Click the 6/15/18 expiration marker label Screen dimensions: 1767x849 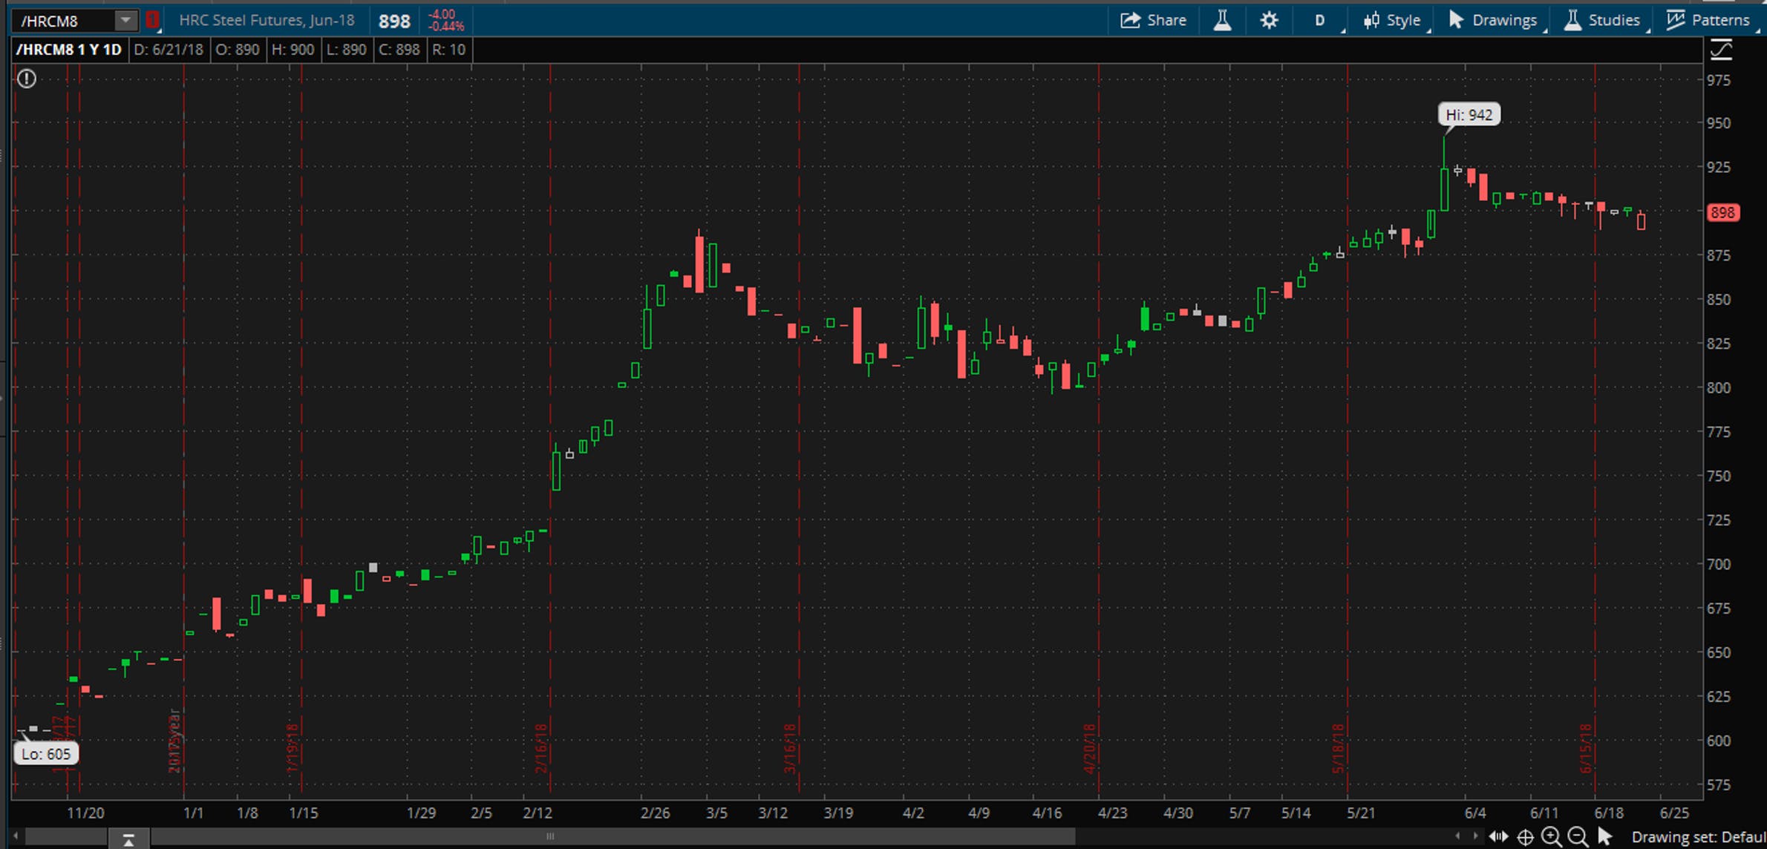[x=1586, y=748]
